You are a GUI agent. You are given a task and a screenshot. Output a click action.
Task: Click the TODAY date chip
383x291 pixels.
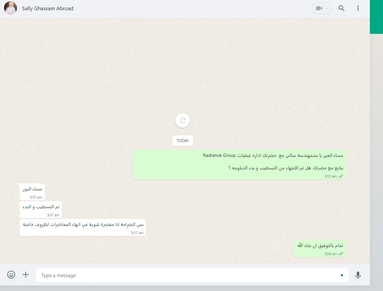point(182,141)
